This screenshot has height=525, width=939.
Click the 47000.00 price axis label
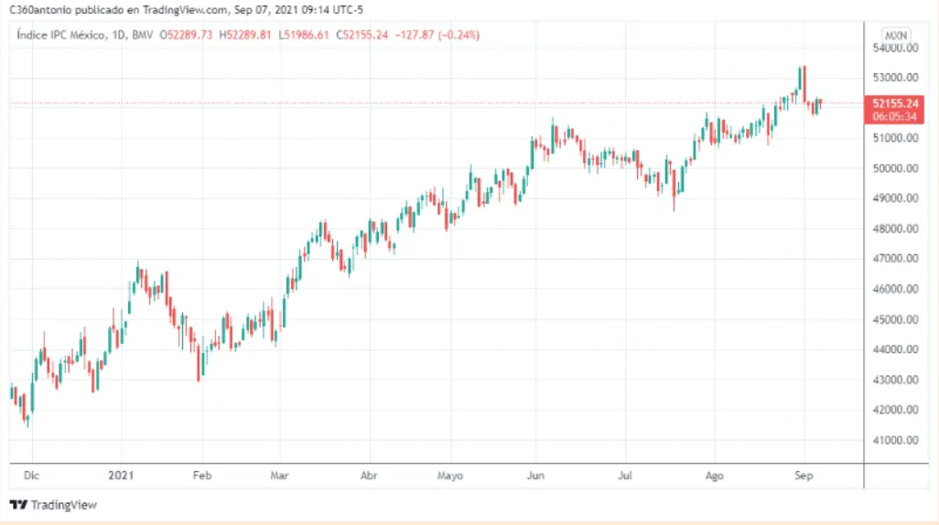896,259
